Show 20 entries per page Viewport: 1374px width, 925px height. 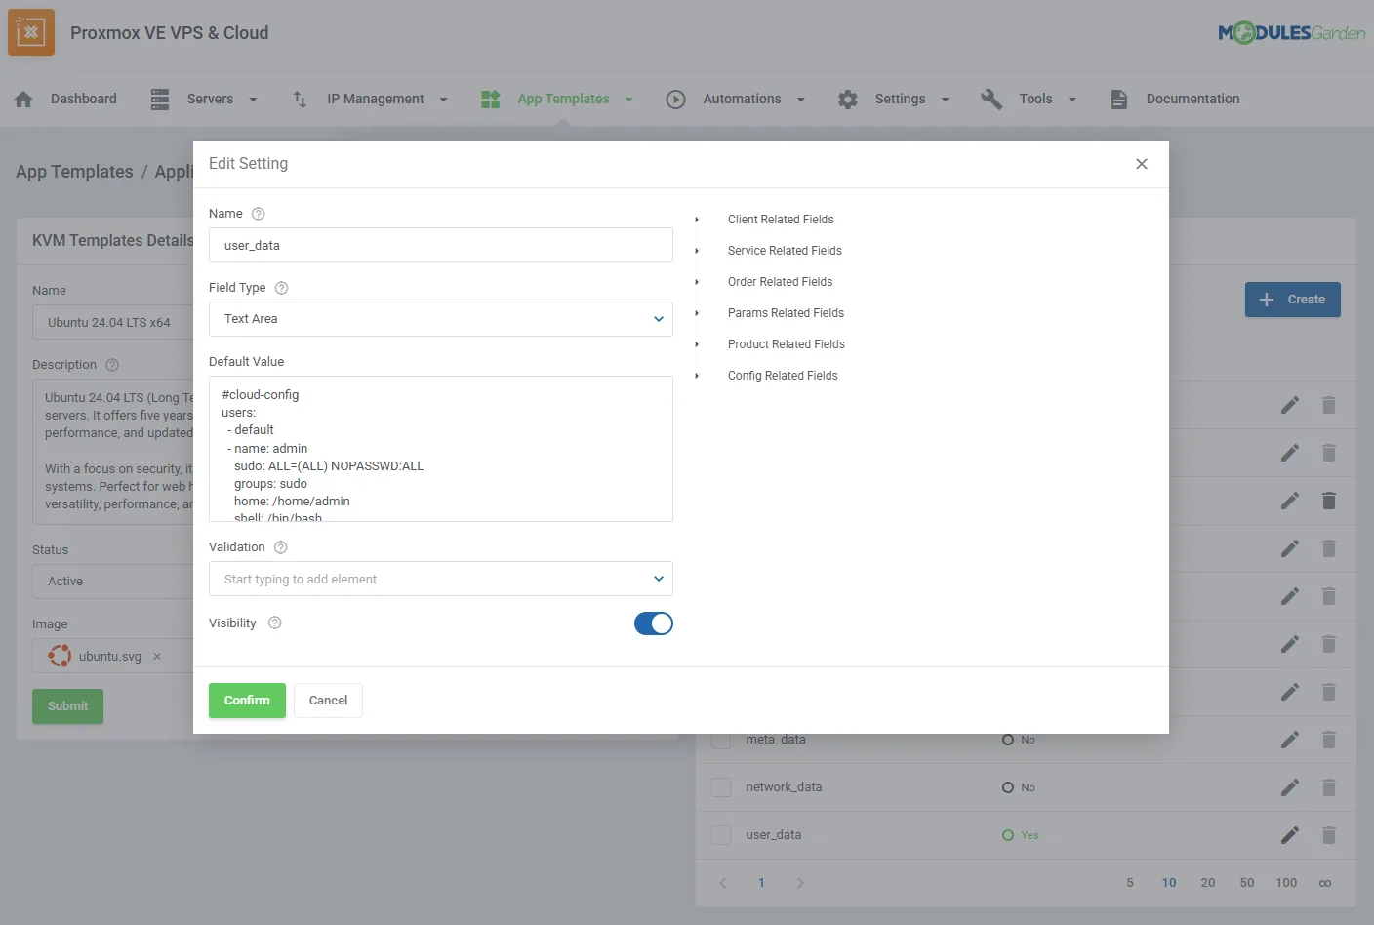(x=1208, y=883)
